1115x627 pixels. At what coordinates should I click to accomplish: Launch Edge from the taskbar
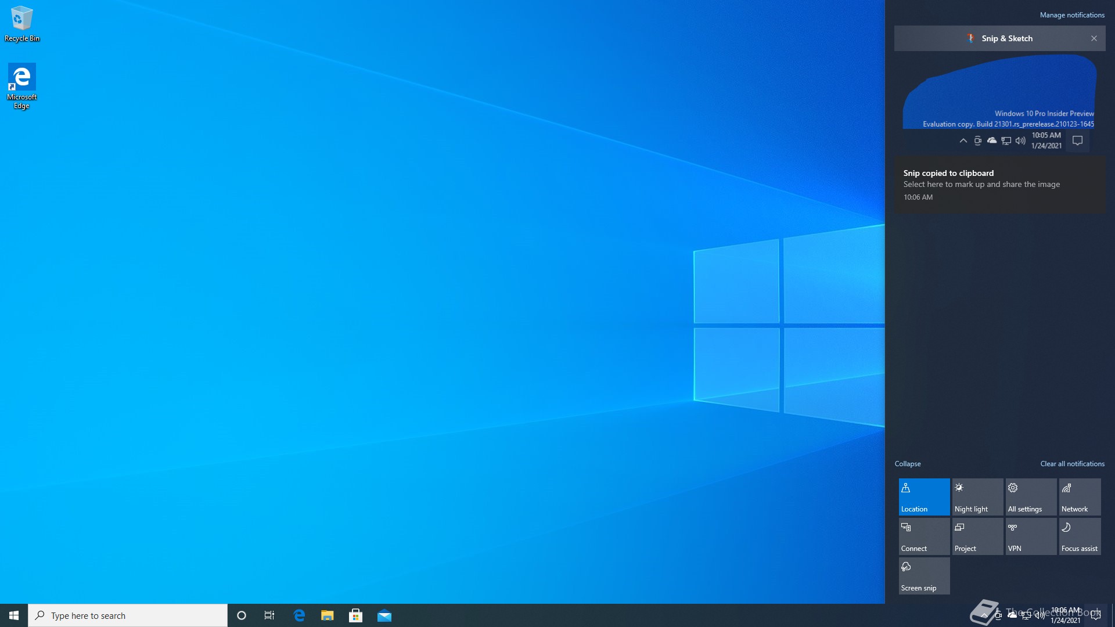[299, 615]
